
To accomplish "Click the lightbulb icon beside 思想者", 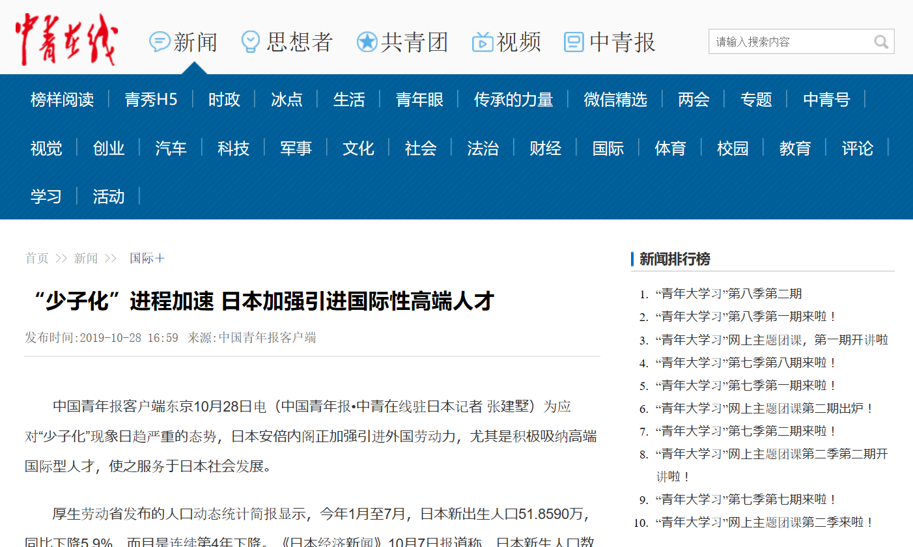I will coord(250,42).
